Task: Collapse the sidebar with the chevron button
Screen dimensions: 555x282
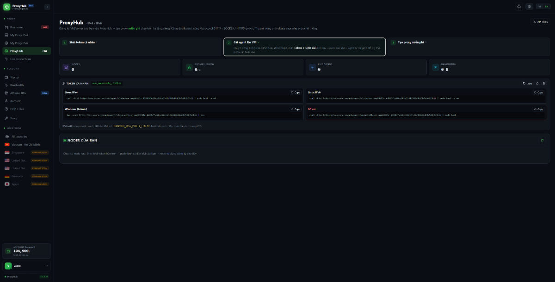Action: pyautogui.click(x=47, y=7)
